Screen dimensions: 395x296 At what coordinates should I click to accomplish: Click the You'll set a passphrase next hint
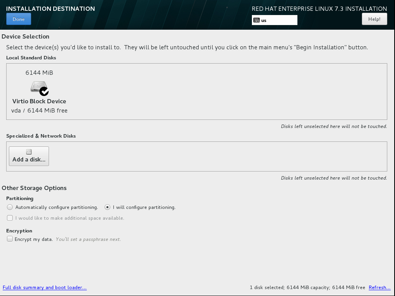(88, 239)
